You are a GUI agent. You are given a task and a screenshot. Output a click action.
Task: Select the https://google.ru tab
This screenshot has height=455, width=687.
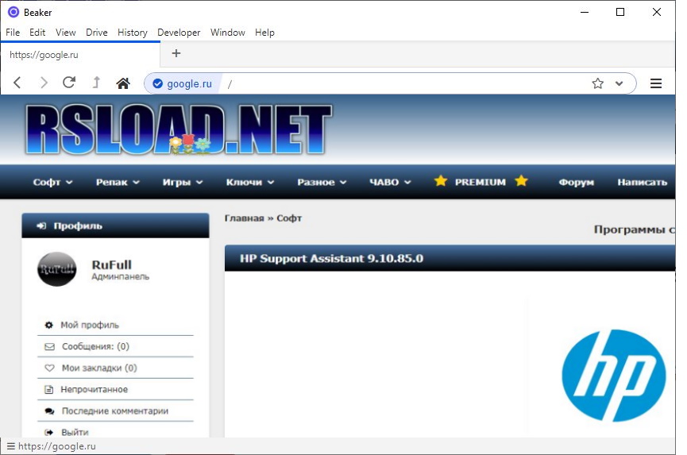80,55
